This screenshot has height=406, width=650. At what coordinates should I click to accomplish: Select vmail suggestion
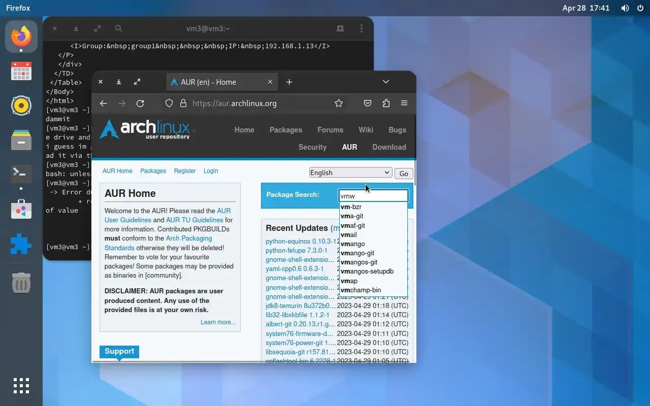(x=373, y=234)
